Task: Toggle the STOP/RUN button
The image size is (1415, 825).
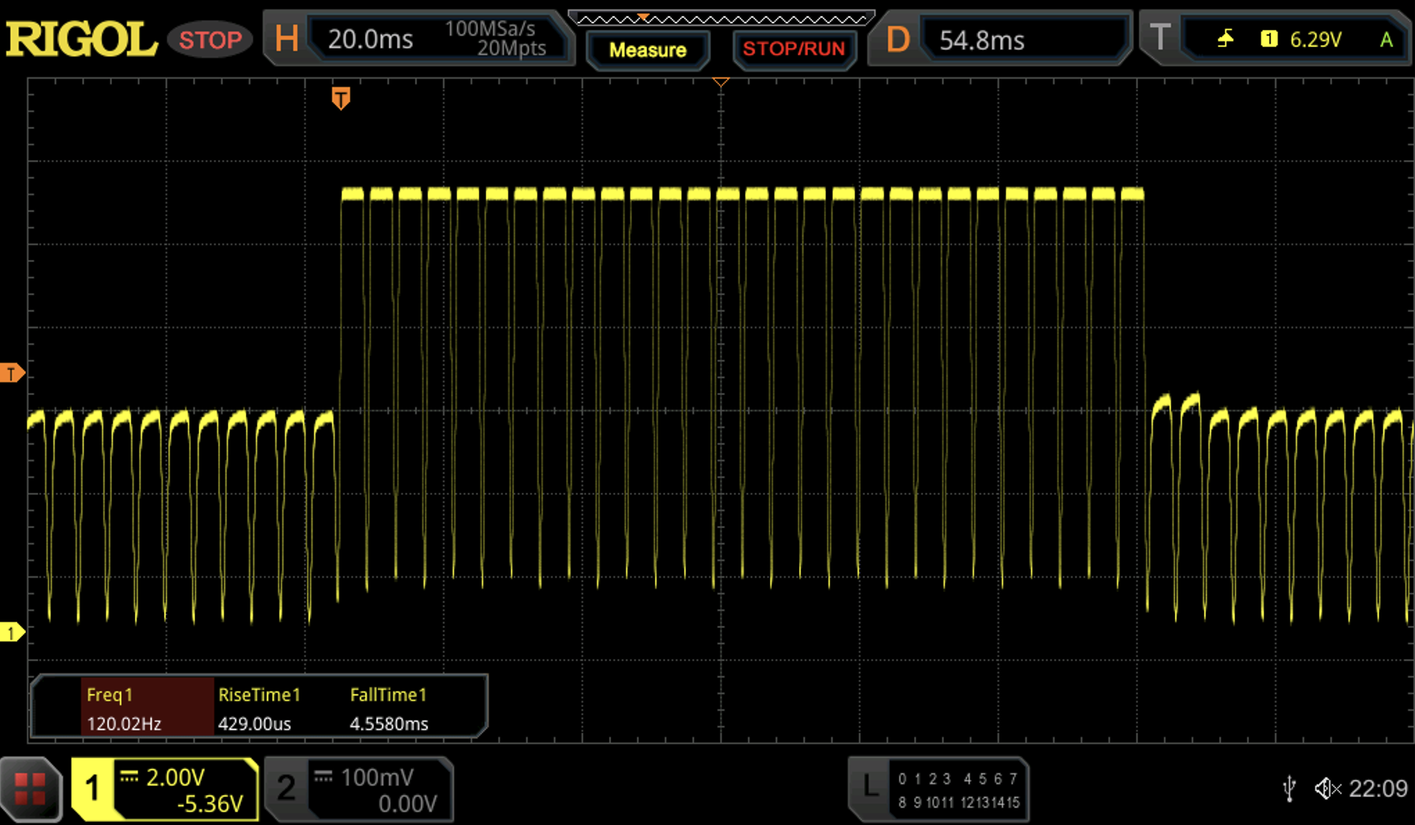Action: (794, 49)
